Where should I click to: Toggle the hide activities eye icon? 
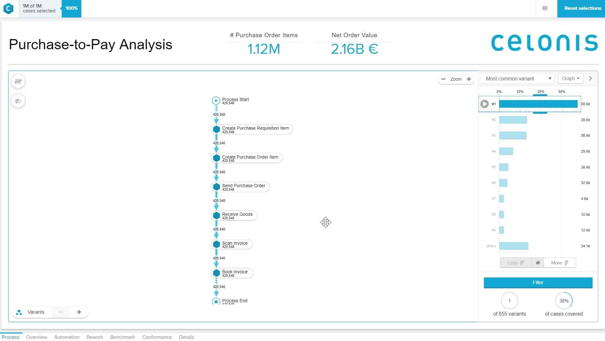(x=18, y=101)
